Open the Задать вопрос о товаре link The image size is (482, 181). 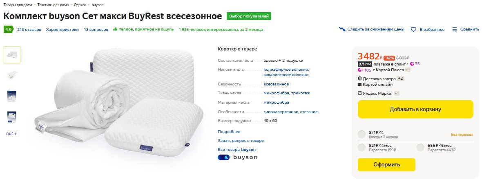[241, 141]
